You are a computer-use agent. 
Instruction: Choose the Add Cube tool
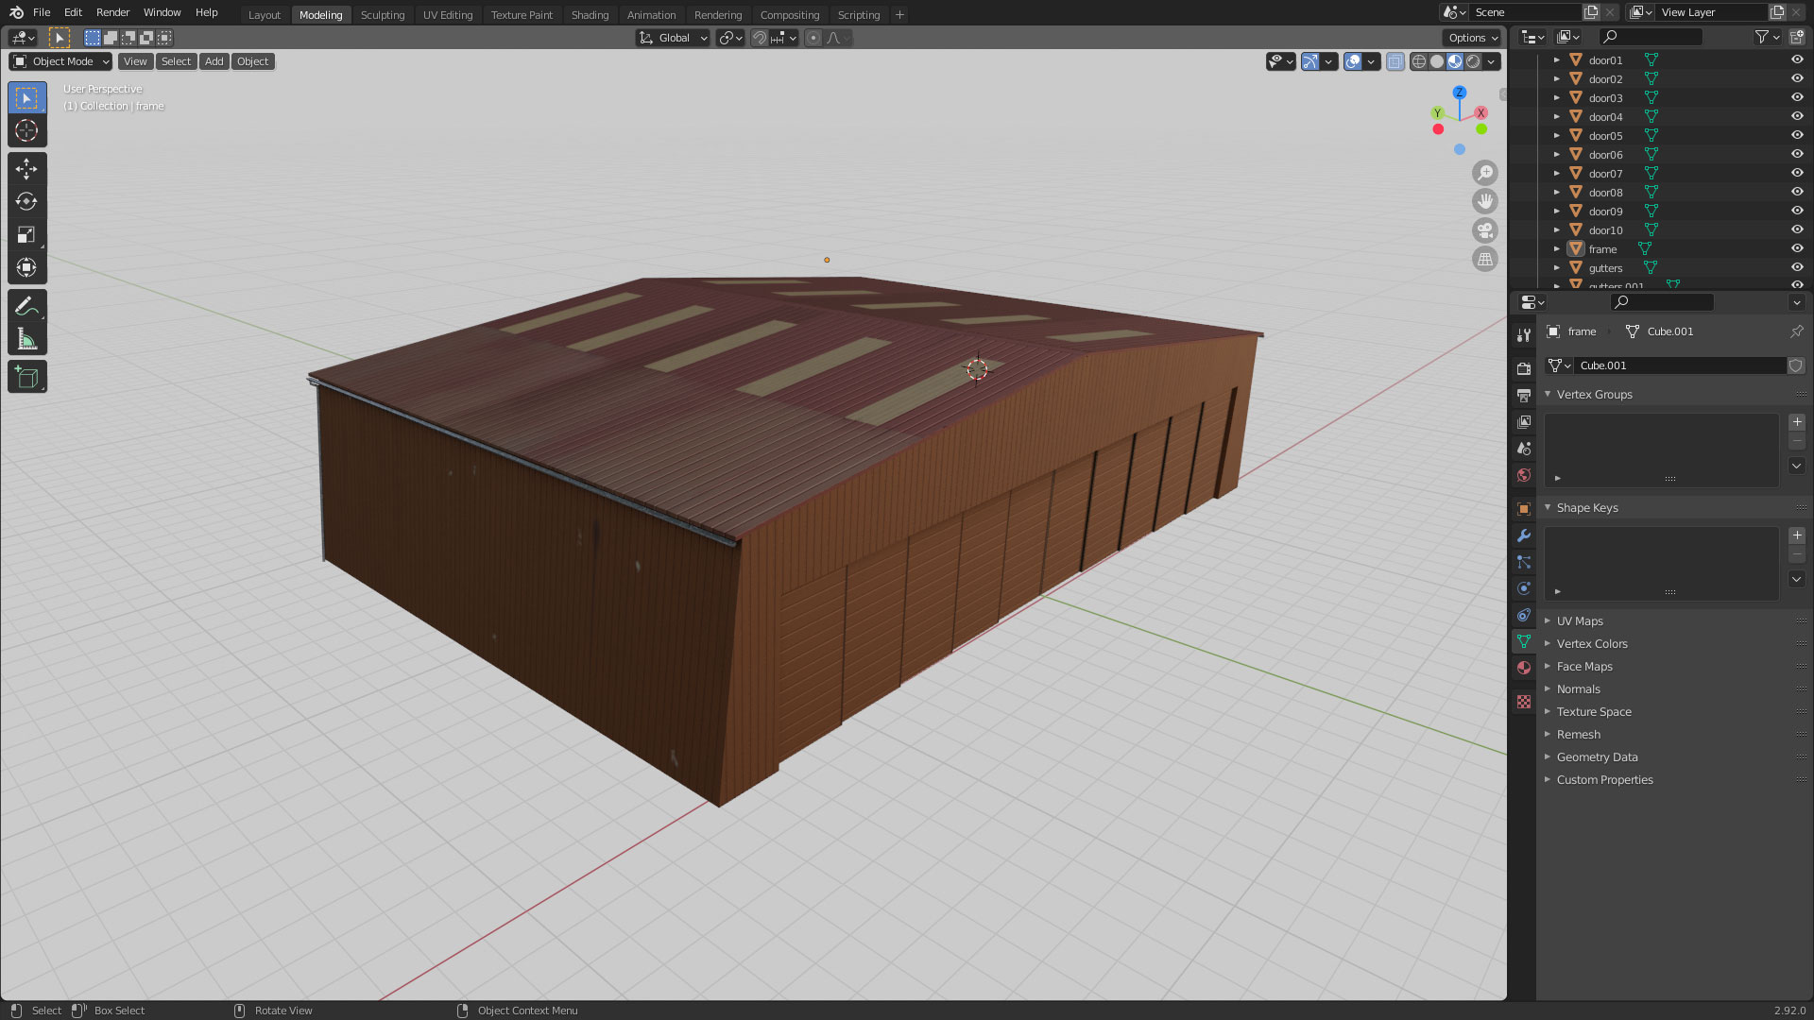26,378
